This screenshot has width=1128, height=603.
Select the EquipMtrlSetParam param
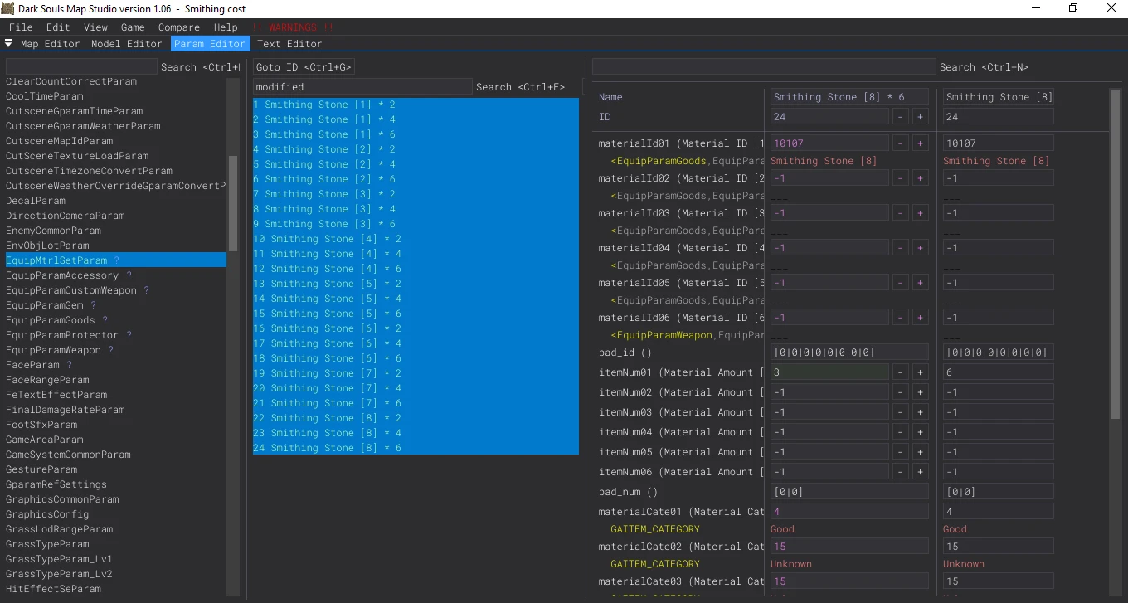tap(116, 260)
